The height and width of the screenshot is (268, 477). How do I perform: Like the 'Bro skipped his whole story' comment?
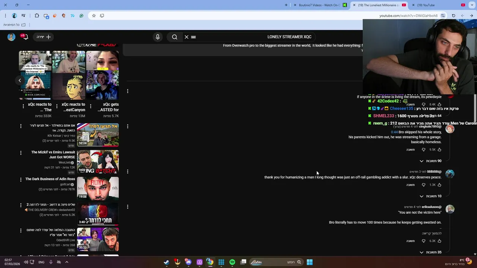(439, 150)
